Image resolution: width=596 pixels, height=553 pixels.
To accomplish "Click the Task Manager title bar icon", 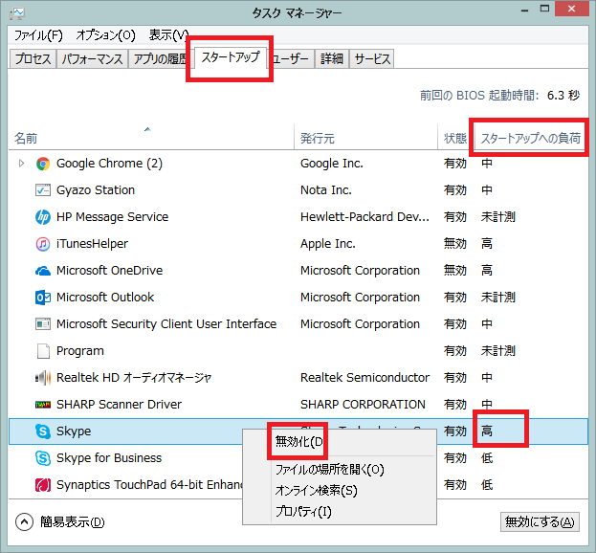I will (x=17, y=13).
